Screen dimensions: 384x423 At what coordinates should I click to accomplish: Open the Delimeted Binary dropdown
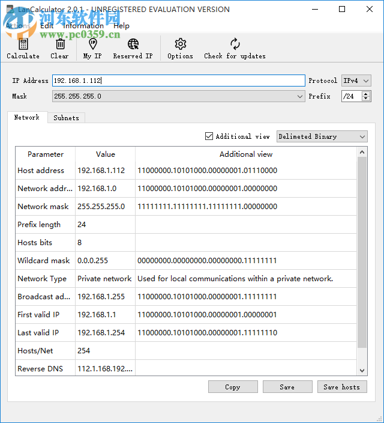point(322,136)
